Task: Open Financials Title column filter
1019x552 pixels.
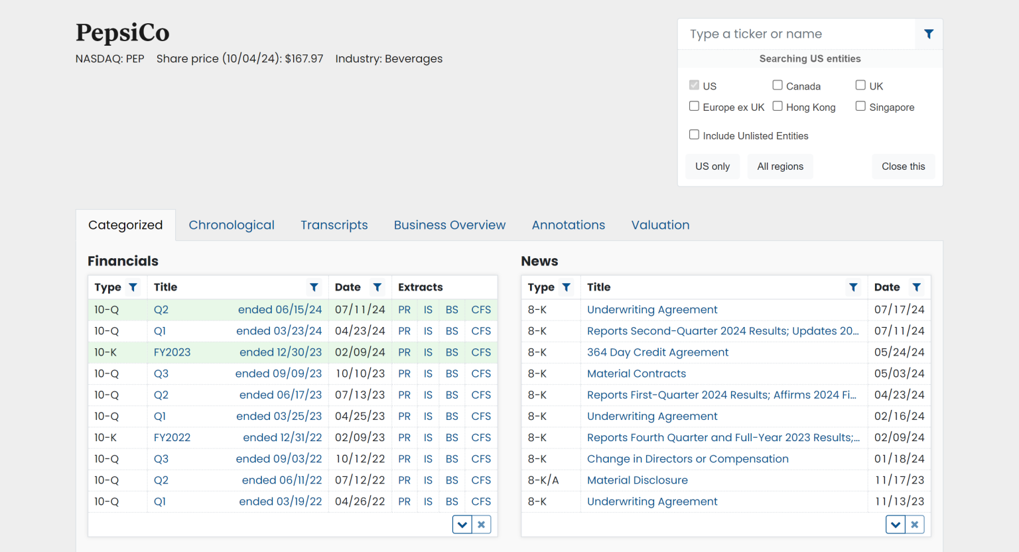Action: 314,287
